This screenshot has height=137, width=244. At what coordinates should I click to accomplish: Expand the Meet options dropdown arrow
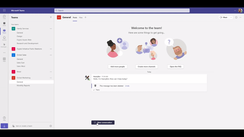[x=231, y=17]
